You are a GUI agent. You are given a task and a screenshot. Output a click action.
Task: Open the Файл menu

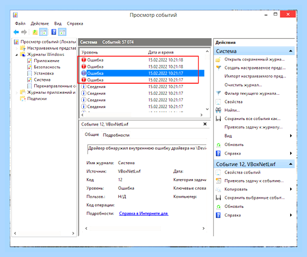[20, 23]
